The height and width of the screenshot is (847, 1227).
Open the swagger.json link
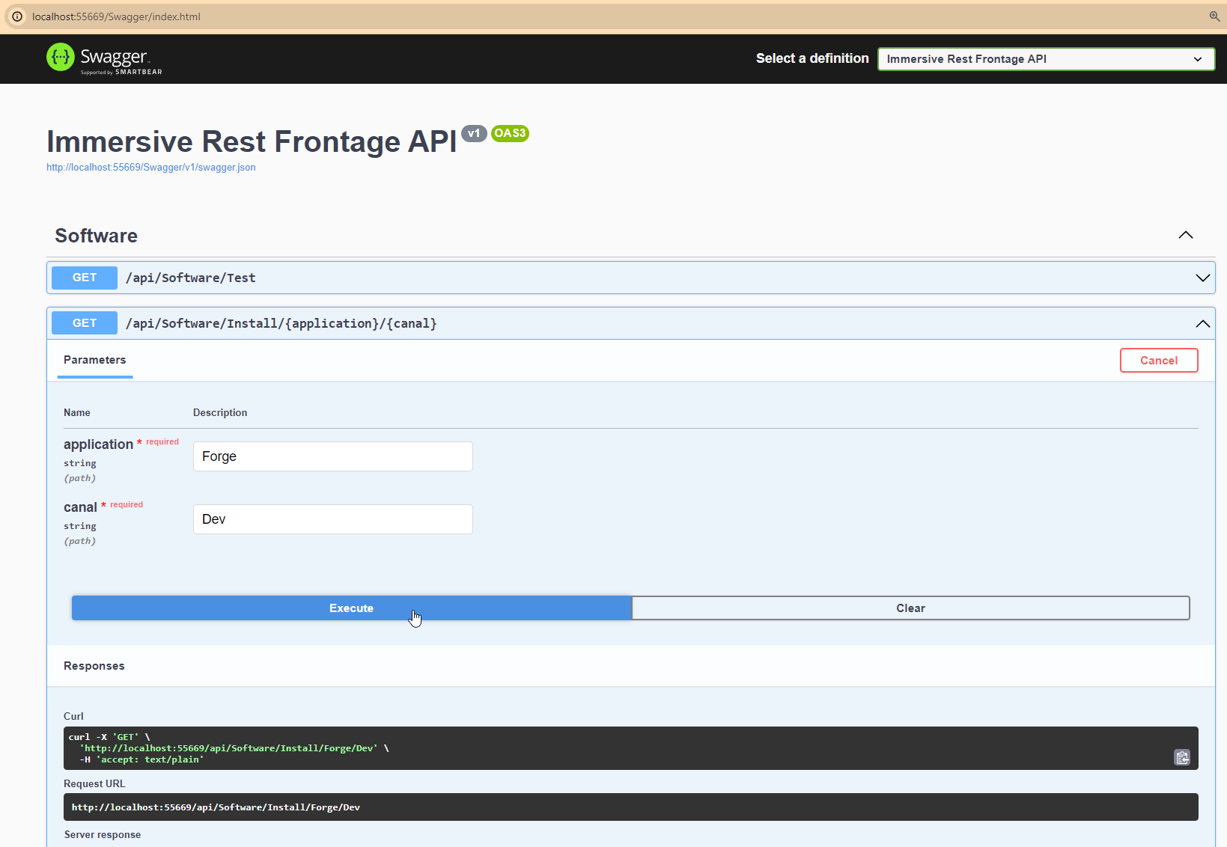[151, 168]
